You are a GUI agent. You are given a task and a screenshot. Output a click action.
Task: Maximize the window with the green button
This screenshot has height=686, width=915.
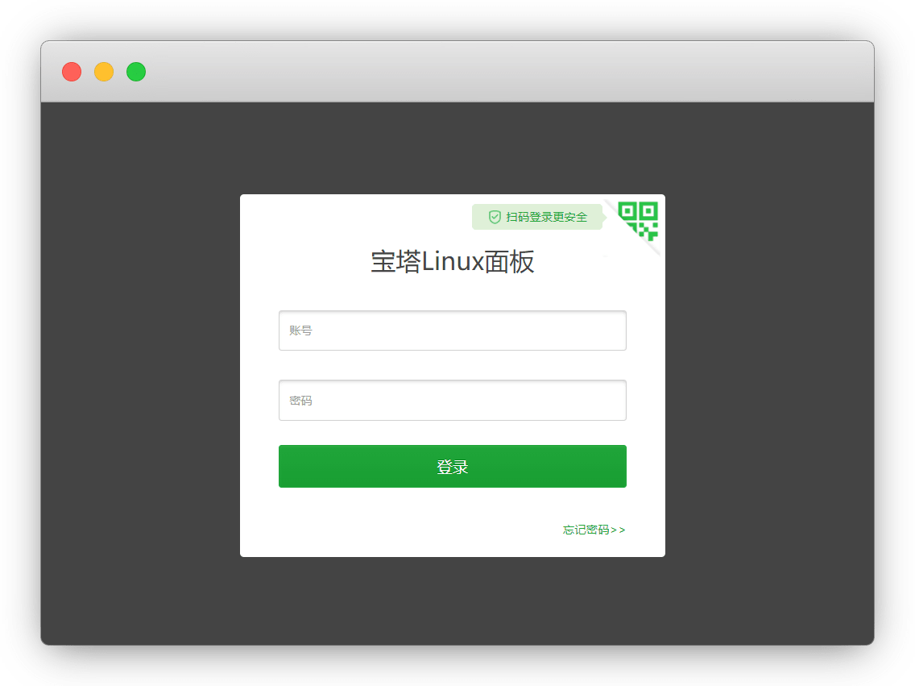136,72
